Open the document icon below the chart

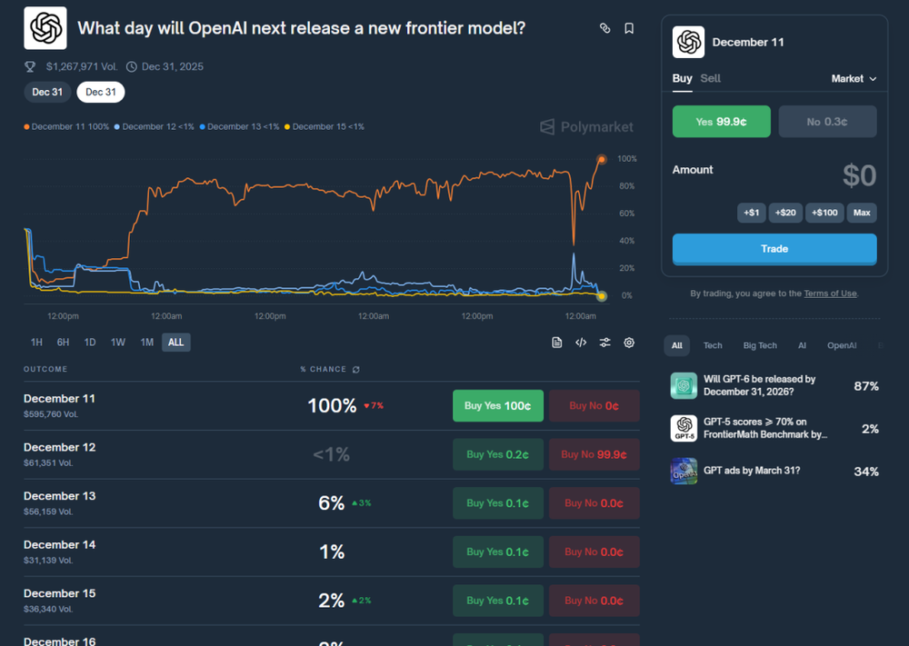(x=557, y=343)
